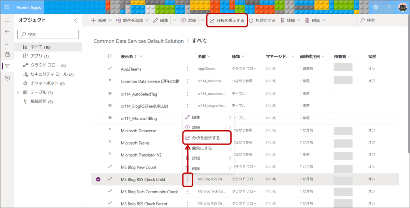The image size is (410, 208).
Task: Click 既存を追加 in the toolbar
Action: tap(129, 20)
